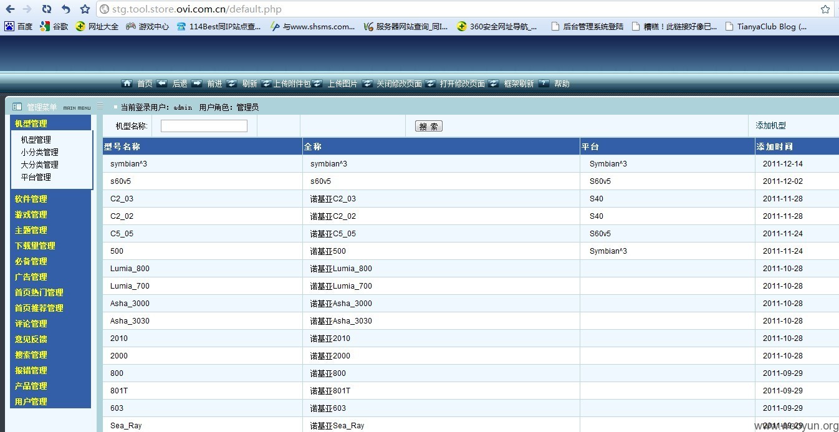This screenshot has width=839, height=432.
Task: Click the home icon beside 首页
Action: click(127, 83)
